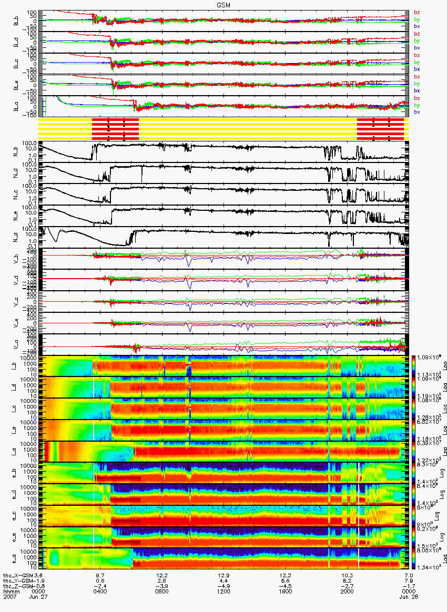Click the bz legend beside the B_a panel
Viewport: 447px width, 612px height.
[417, 98]
